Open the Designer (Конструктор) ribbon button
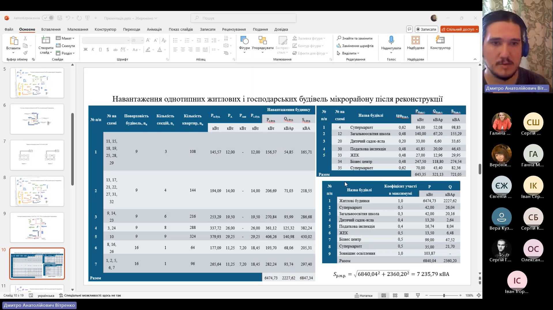Image resolution: width=553 pixels, height=310 pixels. pos(440,40)
